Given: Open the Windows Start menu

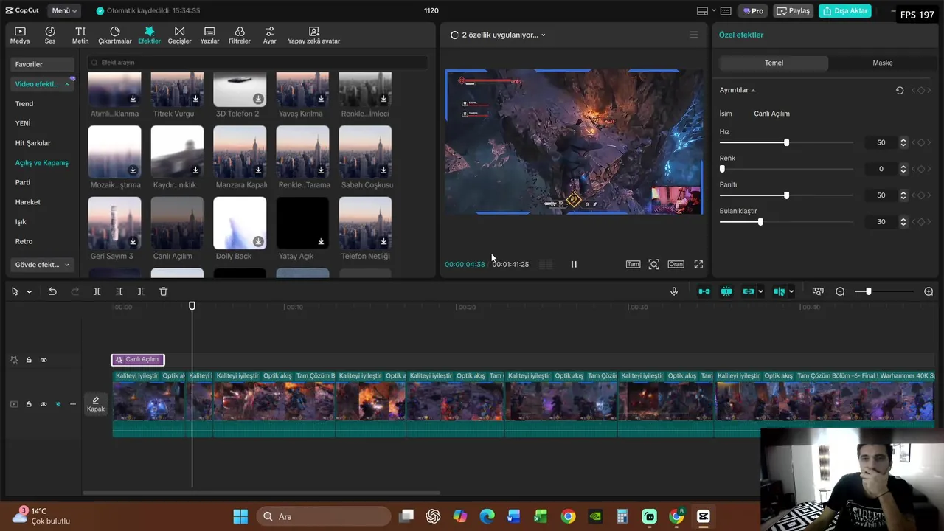Looking at the screenshot, I should pos(240,516).
